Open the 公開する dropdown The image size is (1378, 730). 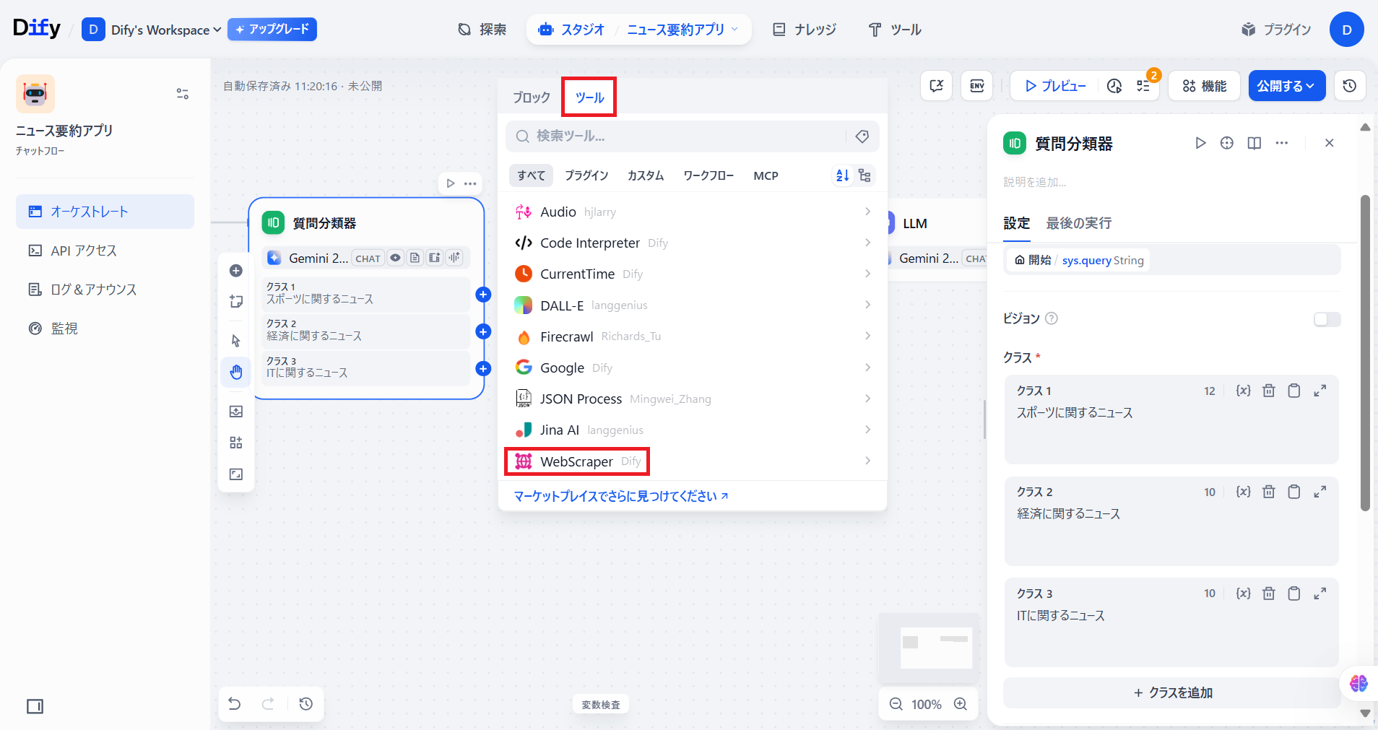tap(1286, 86)
